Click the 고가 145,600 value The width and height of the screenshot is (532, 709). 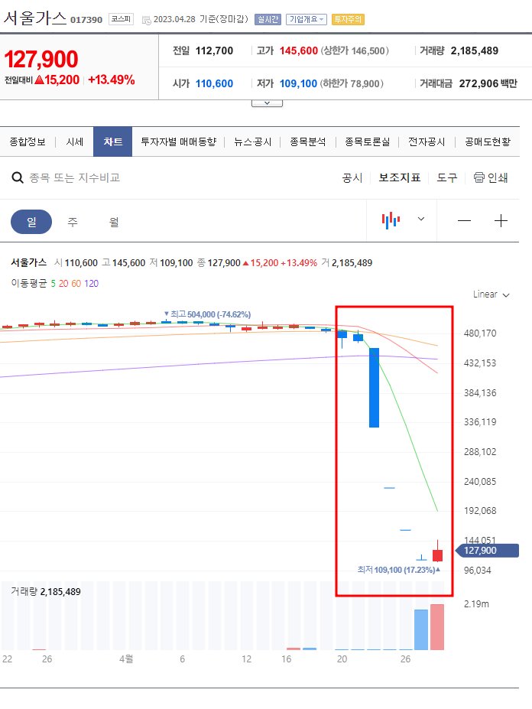(299, 50)
